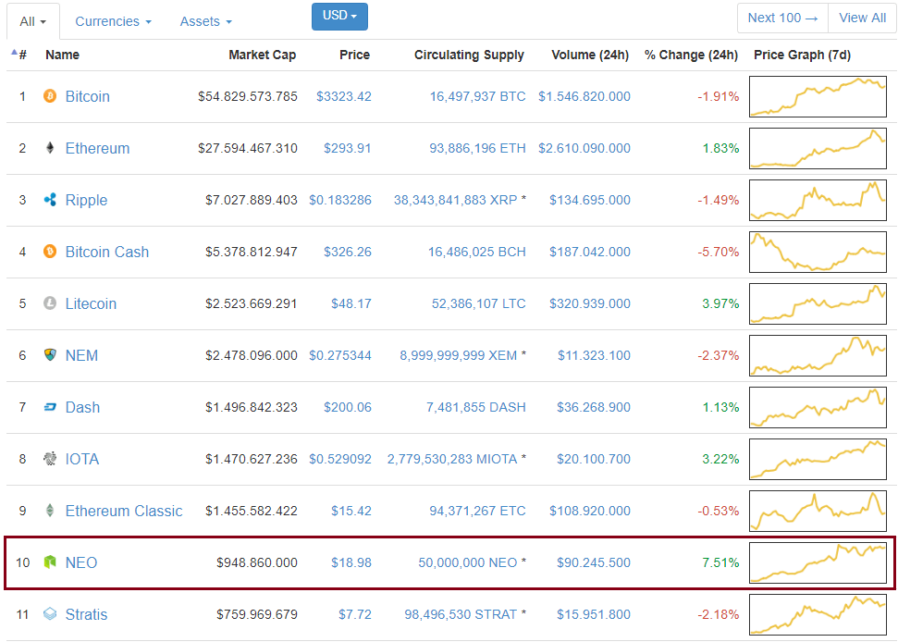Click the grey Litecoin coin icon
898x642 pixels.
point(50,303)
